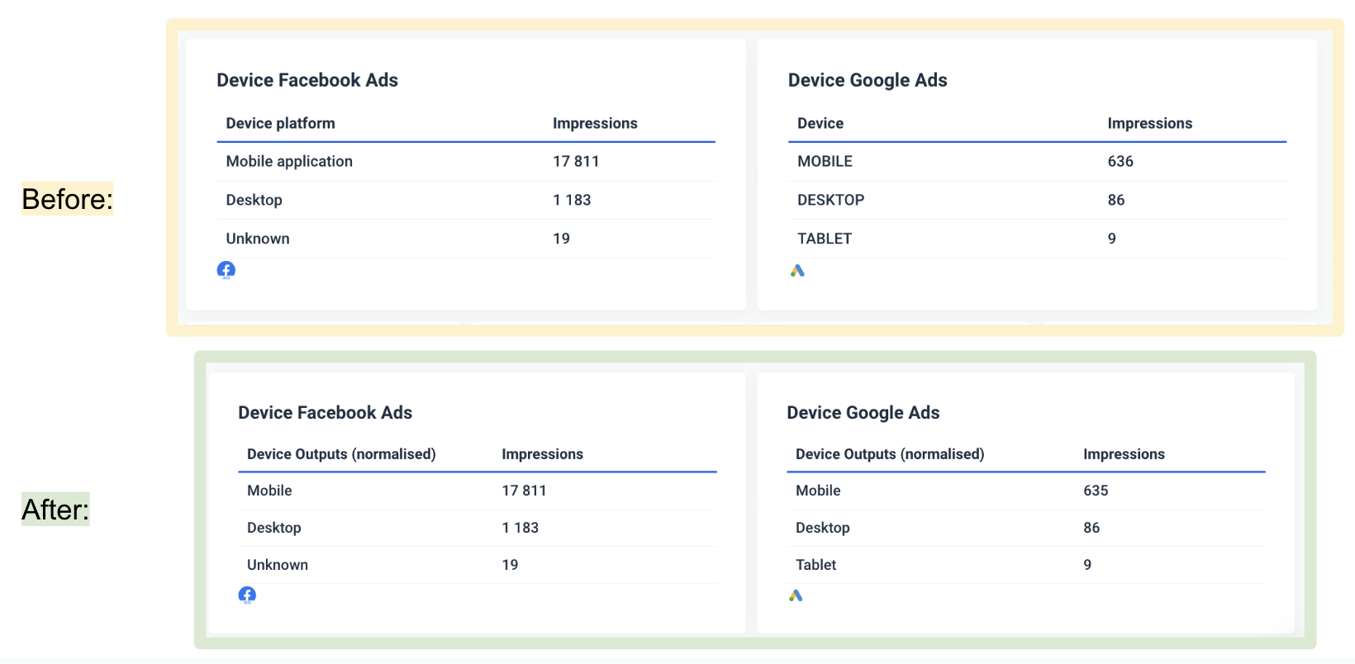
Task: Click 'Device Outputs (normalised)' header in the Google table
Action: [889, 454]
